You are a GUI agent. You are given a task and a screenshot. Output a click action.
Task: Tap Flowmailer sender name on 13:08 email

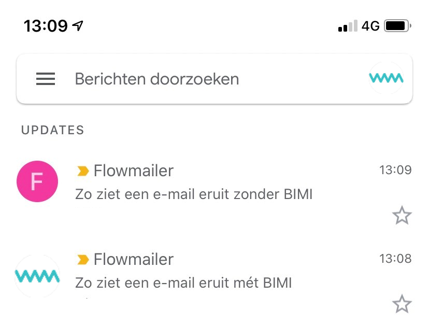133,259
